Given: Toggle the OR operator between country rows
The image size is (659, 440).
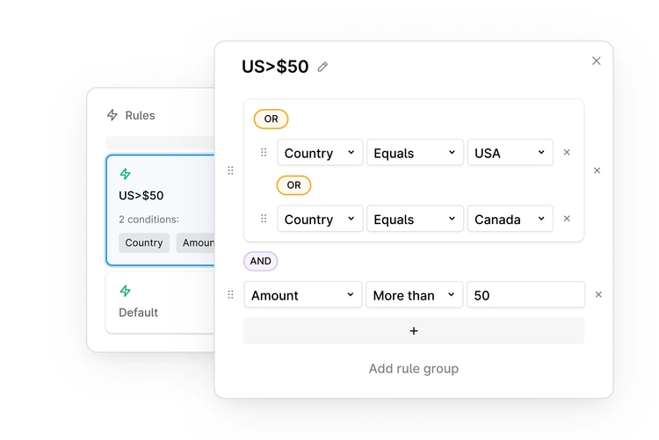Looking at the screenshot, I should coord(293,185).
